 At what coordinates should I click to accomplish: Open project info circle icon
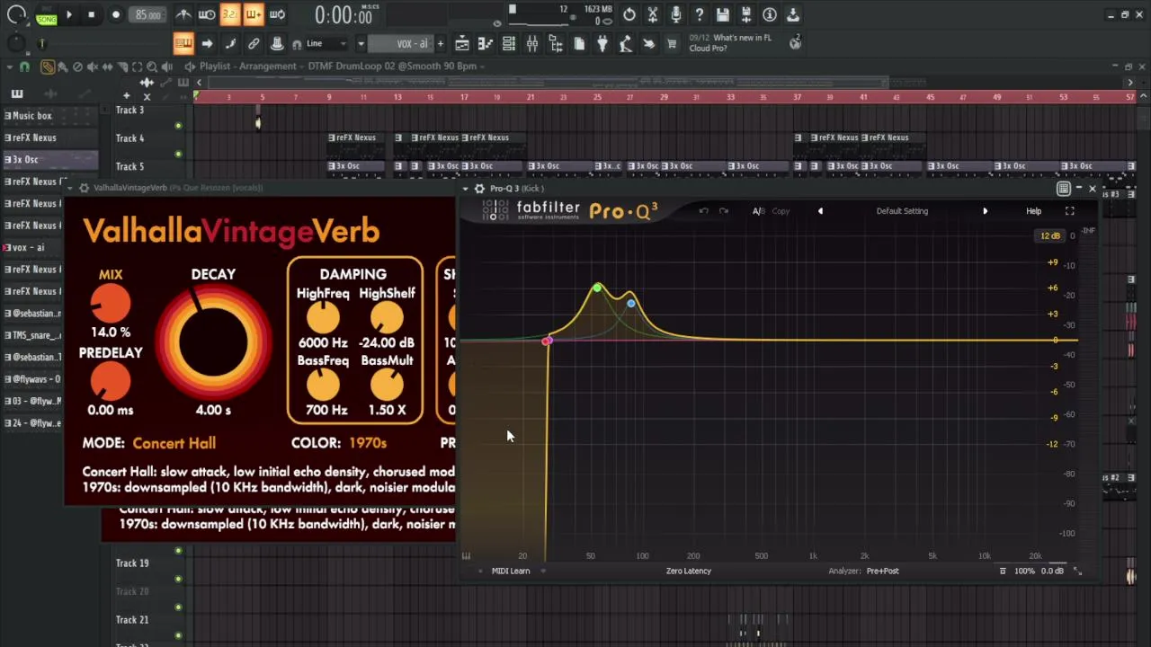pyautogui.click(x=770, y=14)
